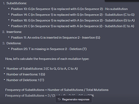Image resolution: width=139 pixels, height=104 pixels.
Task: Click the Position 21 C to A line
Action: pyautogui.click(x=72, y=26)
